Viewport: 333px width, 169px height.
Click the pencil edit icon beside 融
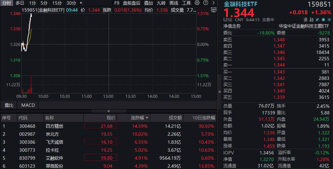click(x=317, y=20)
